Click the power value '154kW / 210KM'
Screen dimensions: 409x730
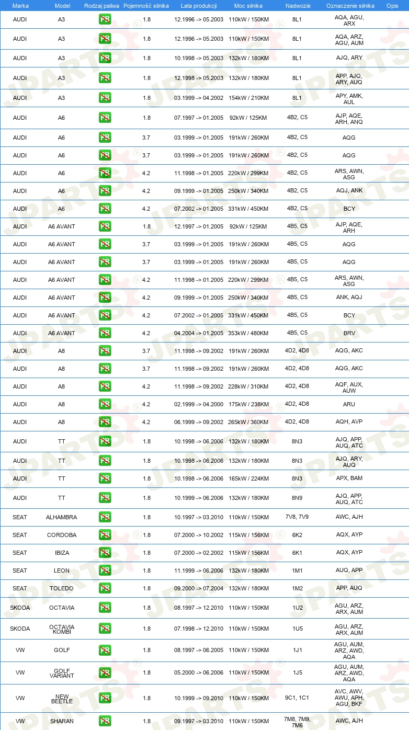point(249,98)
